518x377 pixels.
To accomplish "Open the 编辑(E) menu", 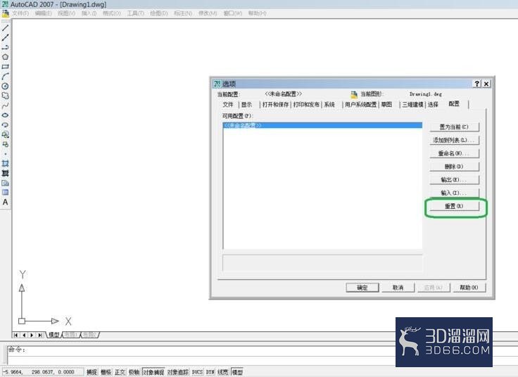I will click(43, 13).
